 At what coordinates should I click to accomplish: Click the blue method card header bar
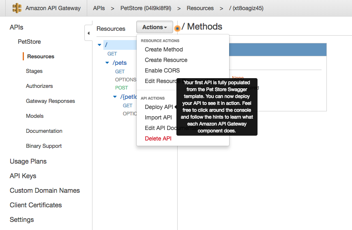pyautogui.click(x=278, y=49)
